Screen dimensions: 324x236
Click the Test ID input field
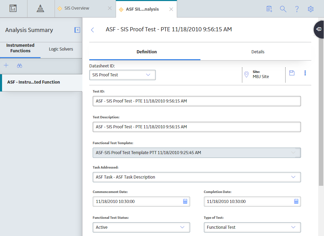(x=197, y=101)
